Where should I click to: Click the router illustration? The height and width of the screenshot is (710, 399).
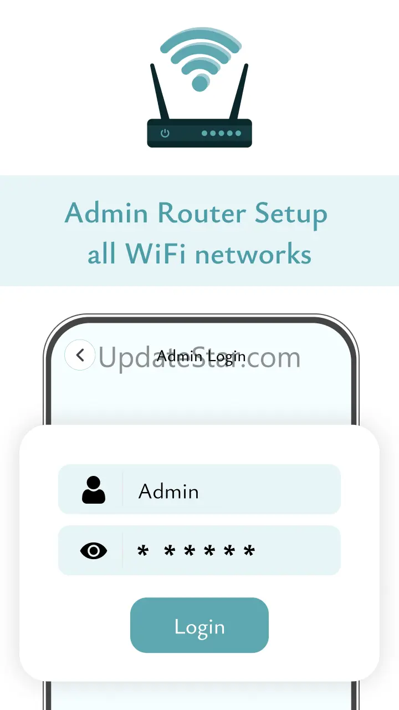199,87
